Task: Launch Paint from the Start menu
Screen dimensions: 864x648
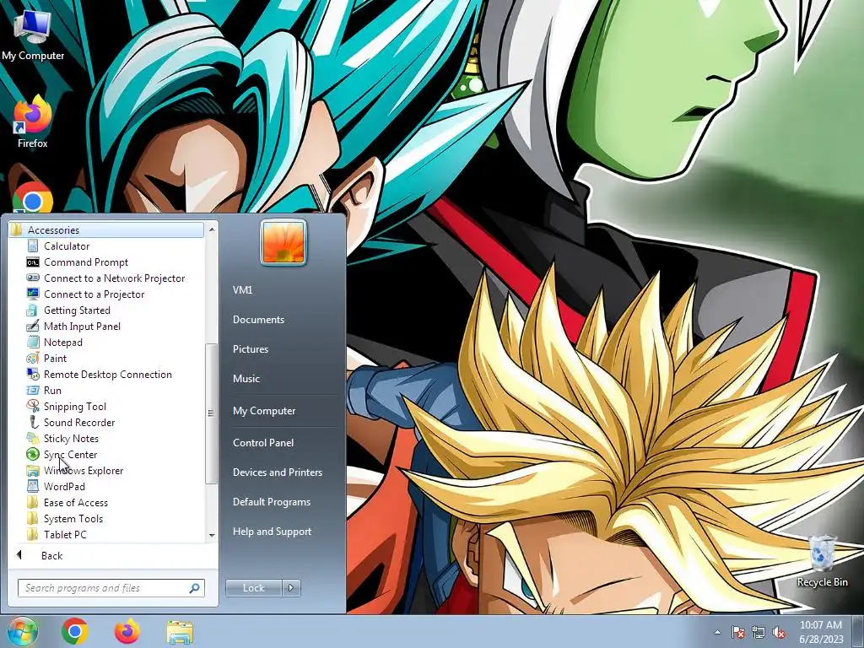Action: pos(55,358)
